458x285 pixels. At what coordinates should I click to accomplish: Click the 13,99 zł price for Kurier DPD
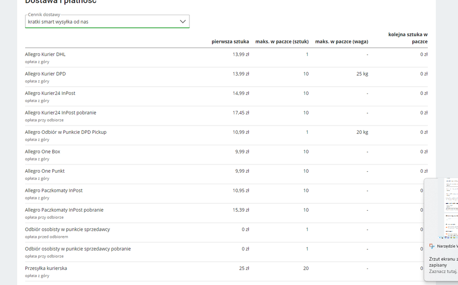[241, 74]
